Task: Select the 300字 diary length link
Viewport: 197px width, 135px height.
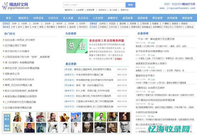Action: [48, 23]
